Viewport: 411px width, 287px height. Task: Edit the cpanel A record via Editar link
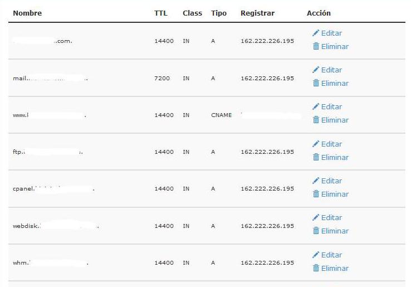(x=331, y=181)
